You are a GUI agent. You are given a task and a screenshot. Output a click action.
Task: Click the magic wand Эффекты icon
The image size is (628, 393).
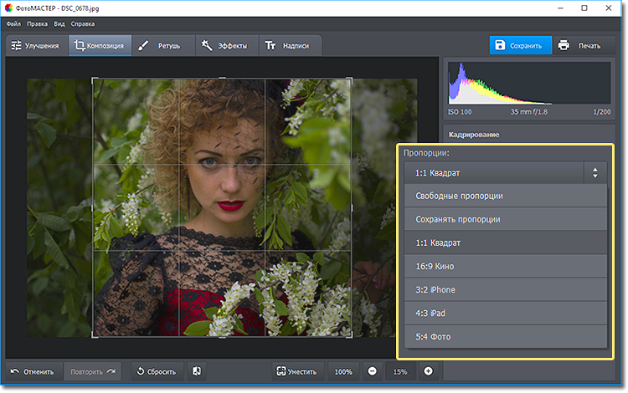point(207,45)
